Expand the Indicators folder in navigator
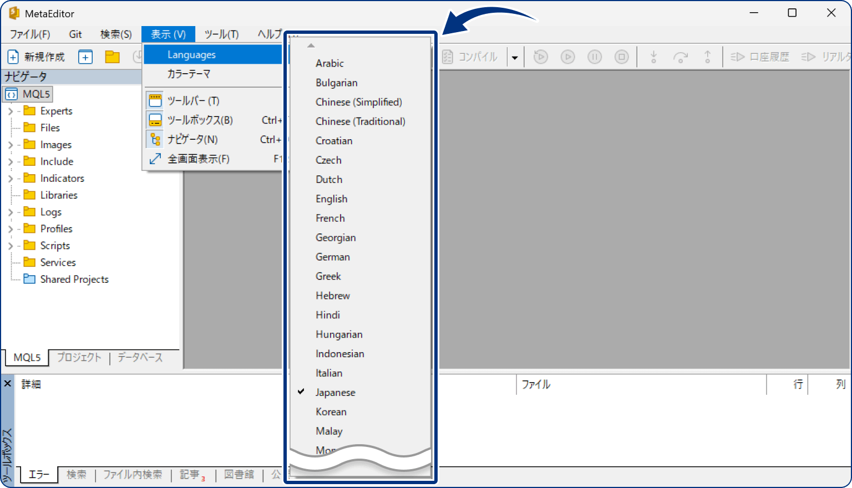Viewport: 852px width, 488px height. 11,179
